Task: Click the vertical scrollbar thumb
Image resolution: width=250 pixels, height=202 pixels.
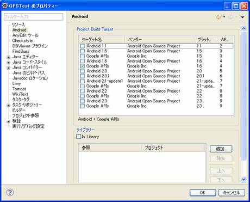Action: [x=244, y=96]
